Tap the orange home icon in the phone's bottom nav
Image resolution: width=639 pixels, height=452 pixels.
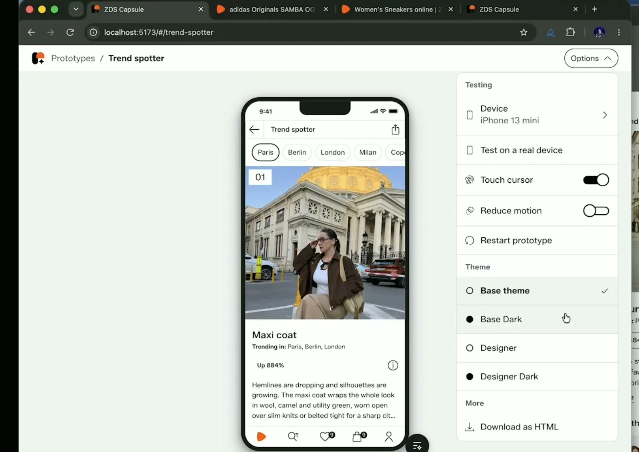pyautogui.click(x=261, y=436)
